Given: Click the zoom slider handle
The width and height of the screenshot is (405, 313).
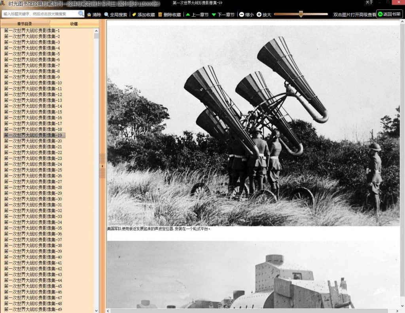Looking at the screenshot, I should point(301,14).
